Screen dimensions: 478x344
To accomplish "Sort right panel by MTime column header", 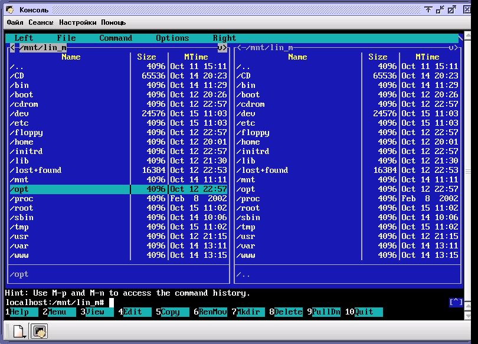I will [x=427, y=57].
